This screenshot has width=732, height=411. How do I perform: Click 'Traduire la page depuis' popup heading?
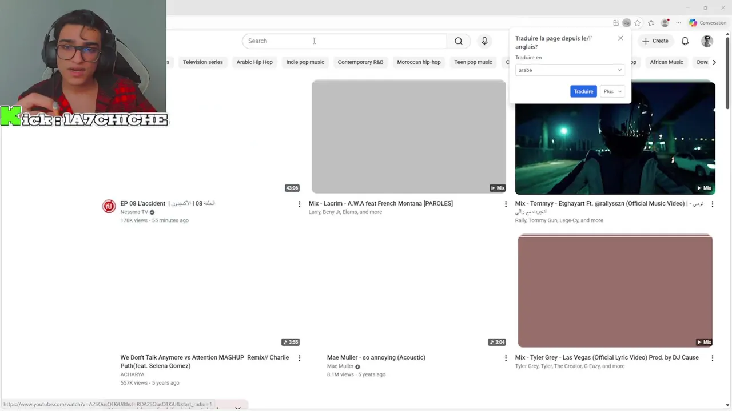554,42
